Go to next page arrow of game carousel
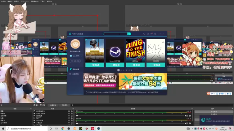The width and height of the screenshot is (234, 131). pyautogui.click(x=131, y=70)
